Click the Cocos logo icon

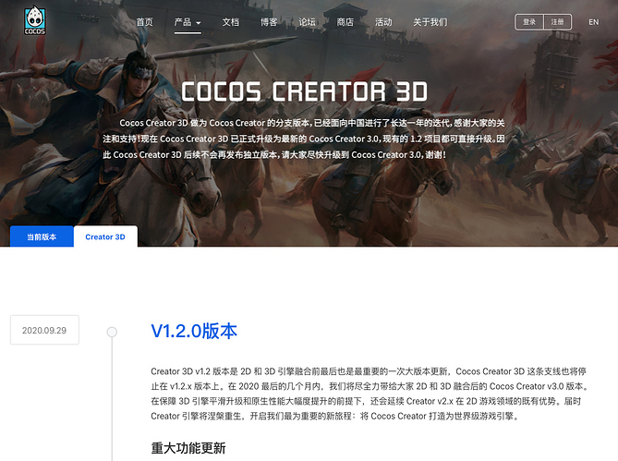[35, 21]
